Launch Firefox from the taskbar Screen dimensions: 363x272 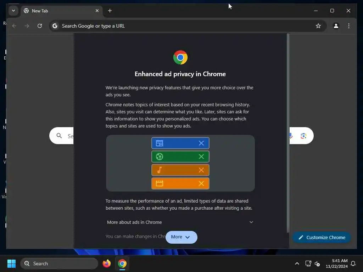click(x=106, y=263)
